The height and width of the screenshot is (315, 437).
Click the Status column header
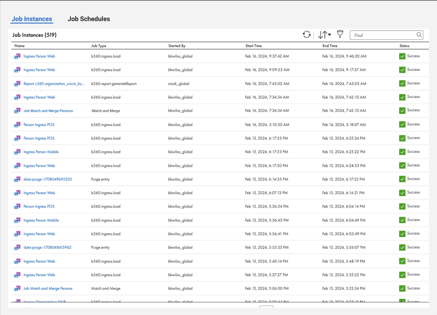pyautogui.click(x=404, y=46)
